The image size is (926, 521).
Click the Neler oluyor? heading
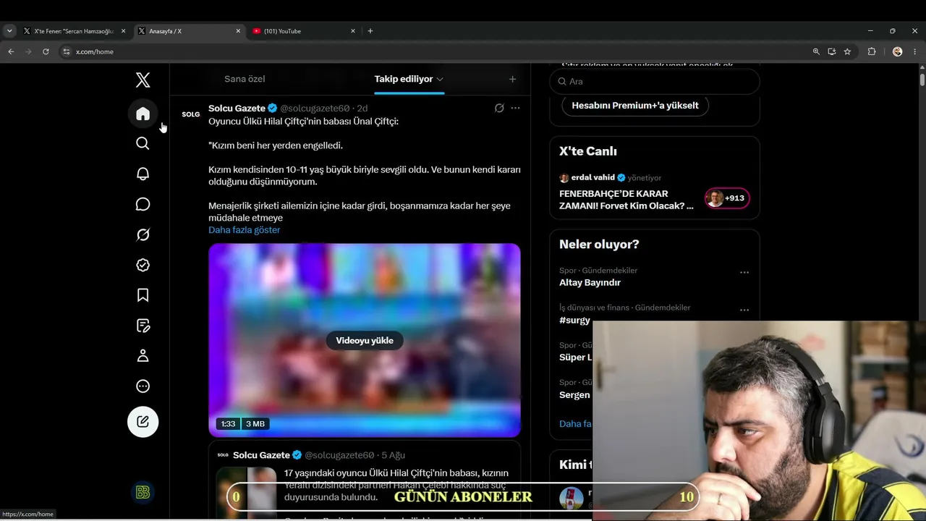click(599, 245)
